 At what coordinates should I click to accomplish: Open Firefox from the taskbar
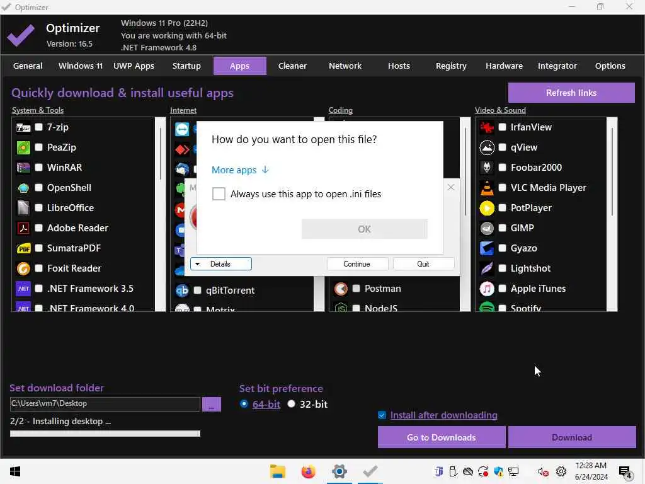click(x=308, y=471)
